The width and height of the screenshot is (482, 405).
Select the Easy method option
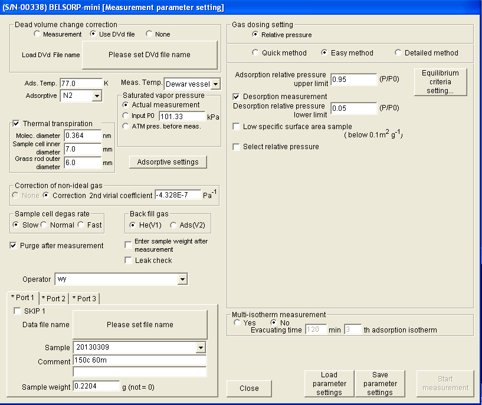pyautogui.click(x=324, y=52)
